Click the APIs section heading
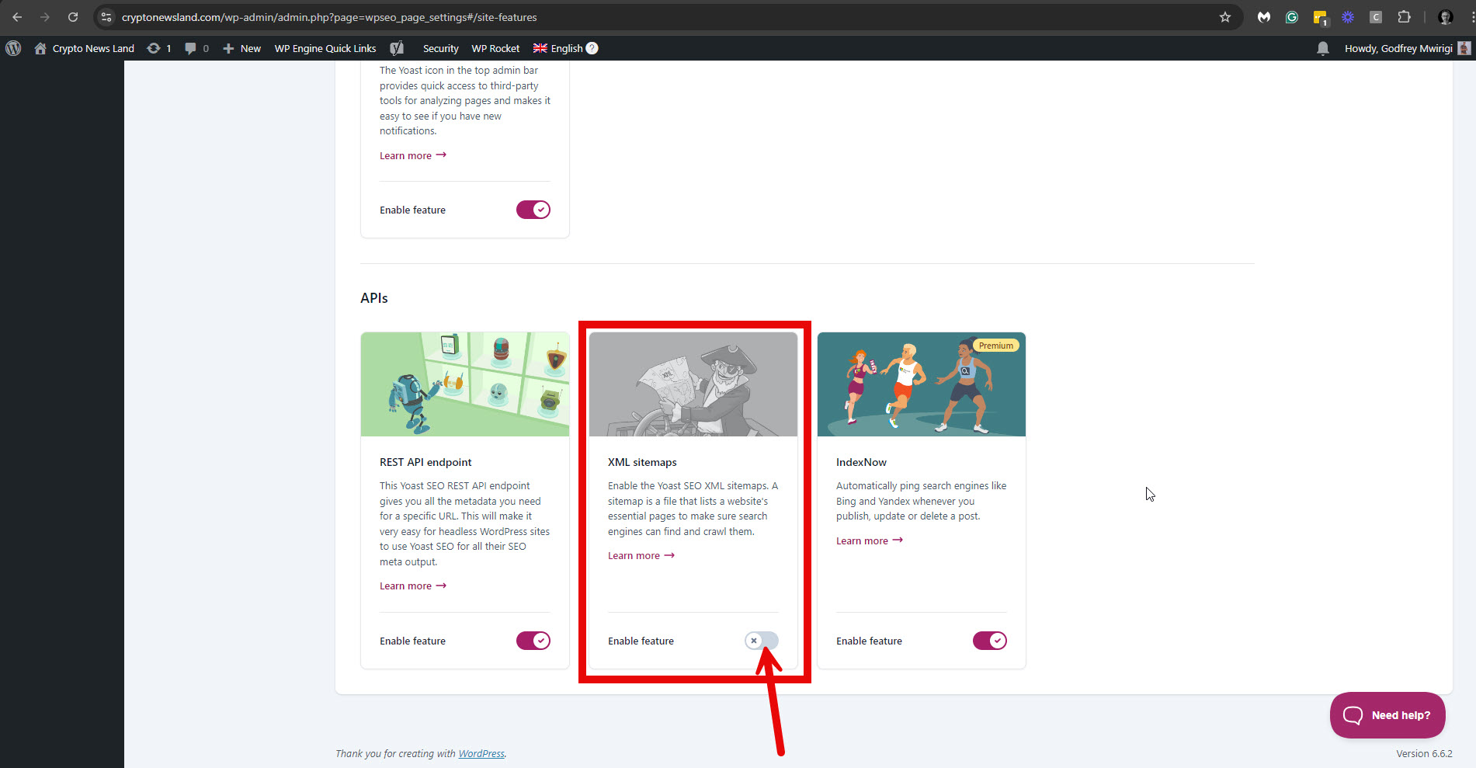The height and width of the screenshot is (768, 1476). pyautogui.click(x=374, y=298)
